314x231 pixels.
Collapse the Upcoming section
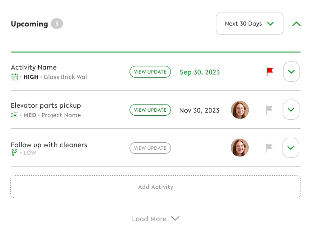[x=296, y=24]
